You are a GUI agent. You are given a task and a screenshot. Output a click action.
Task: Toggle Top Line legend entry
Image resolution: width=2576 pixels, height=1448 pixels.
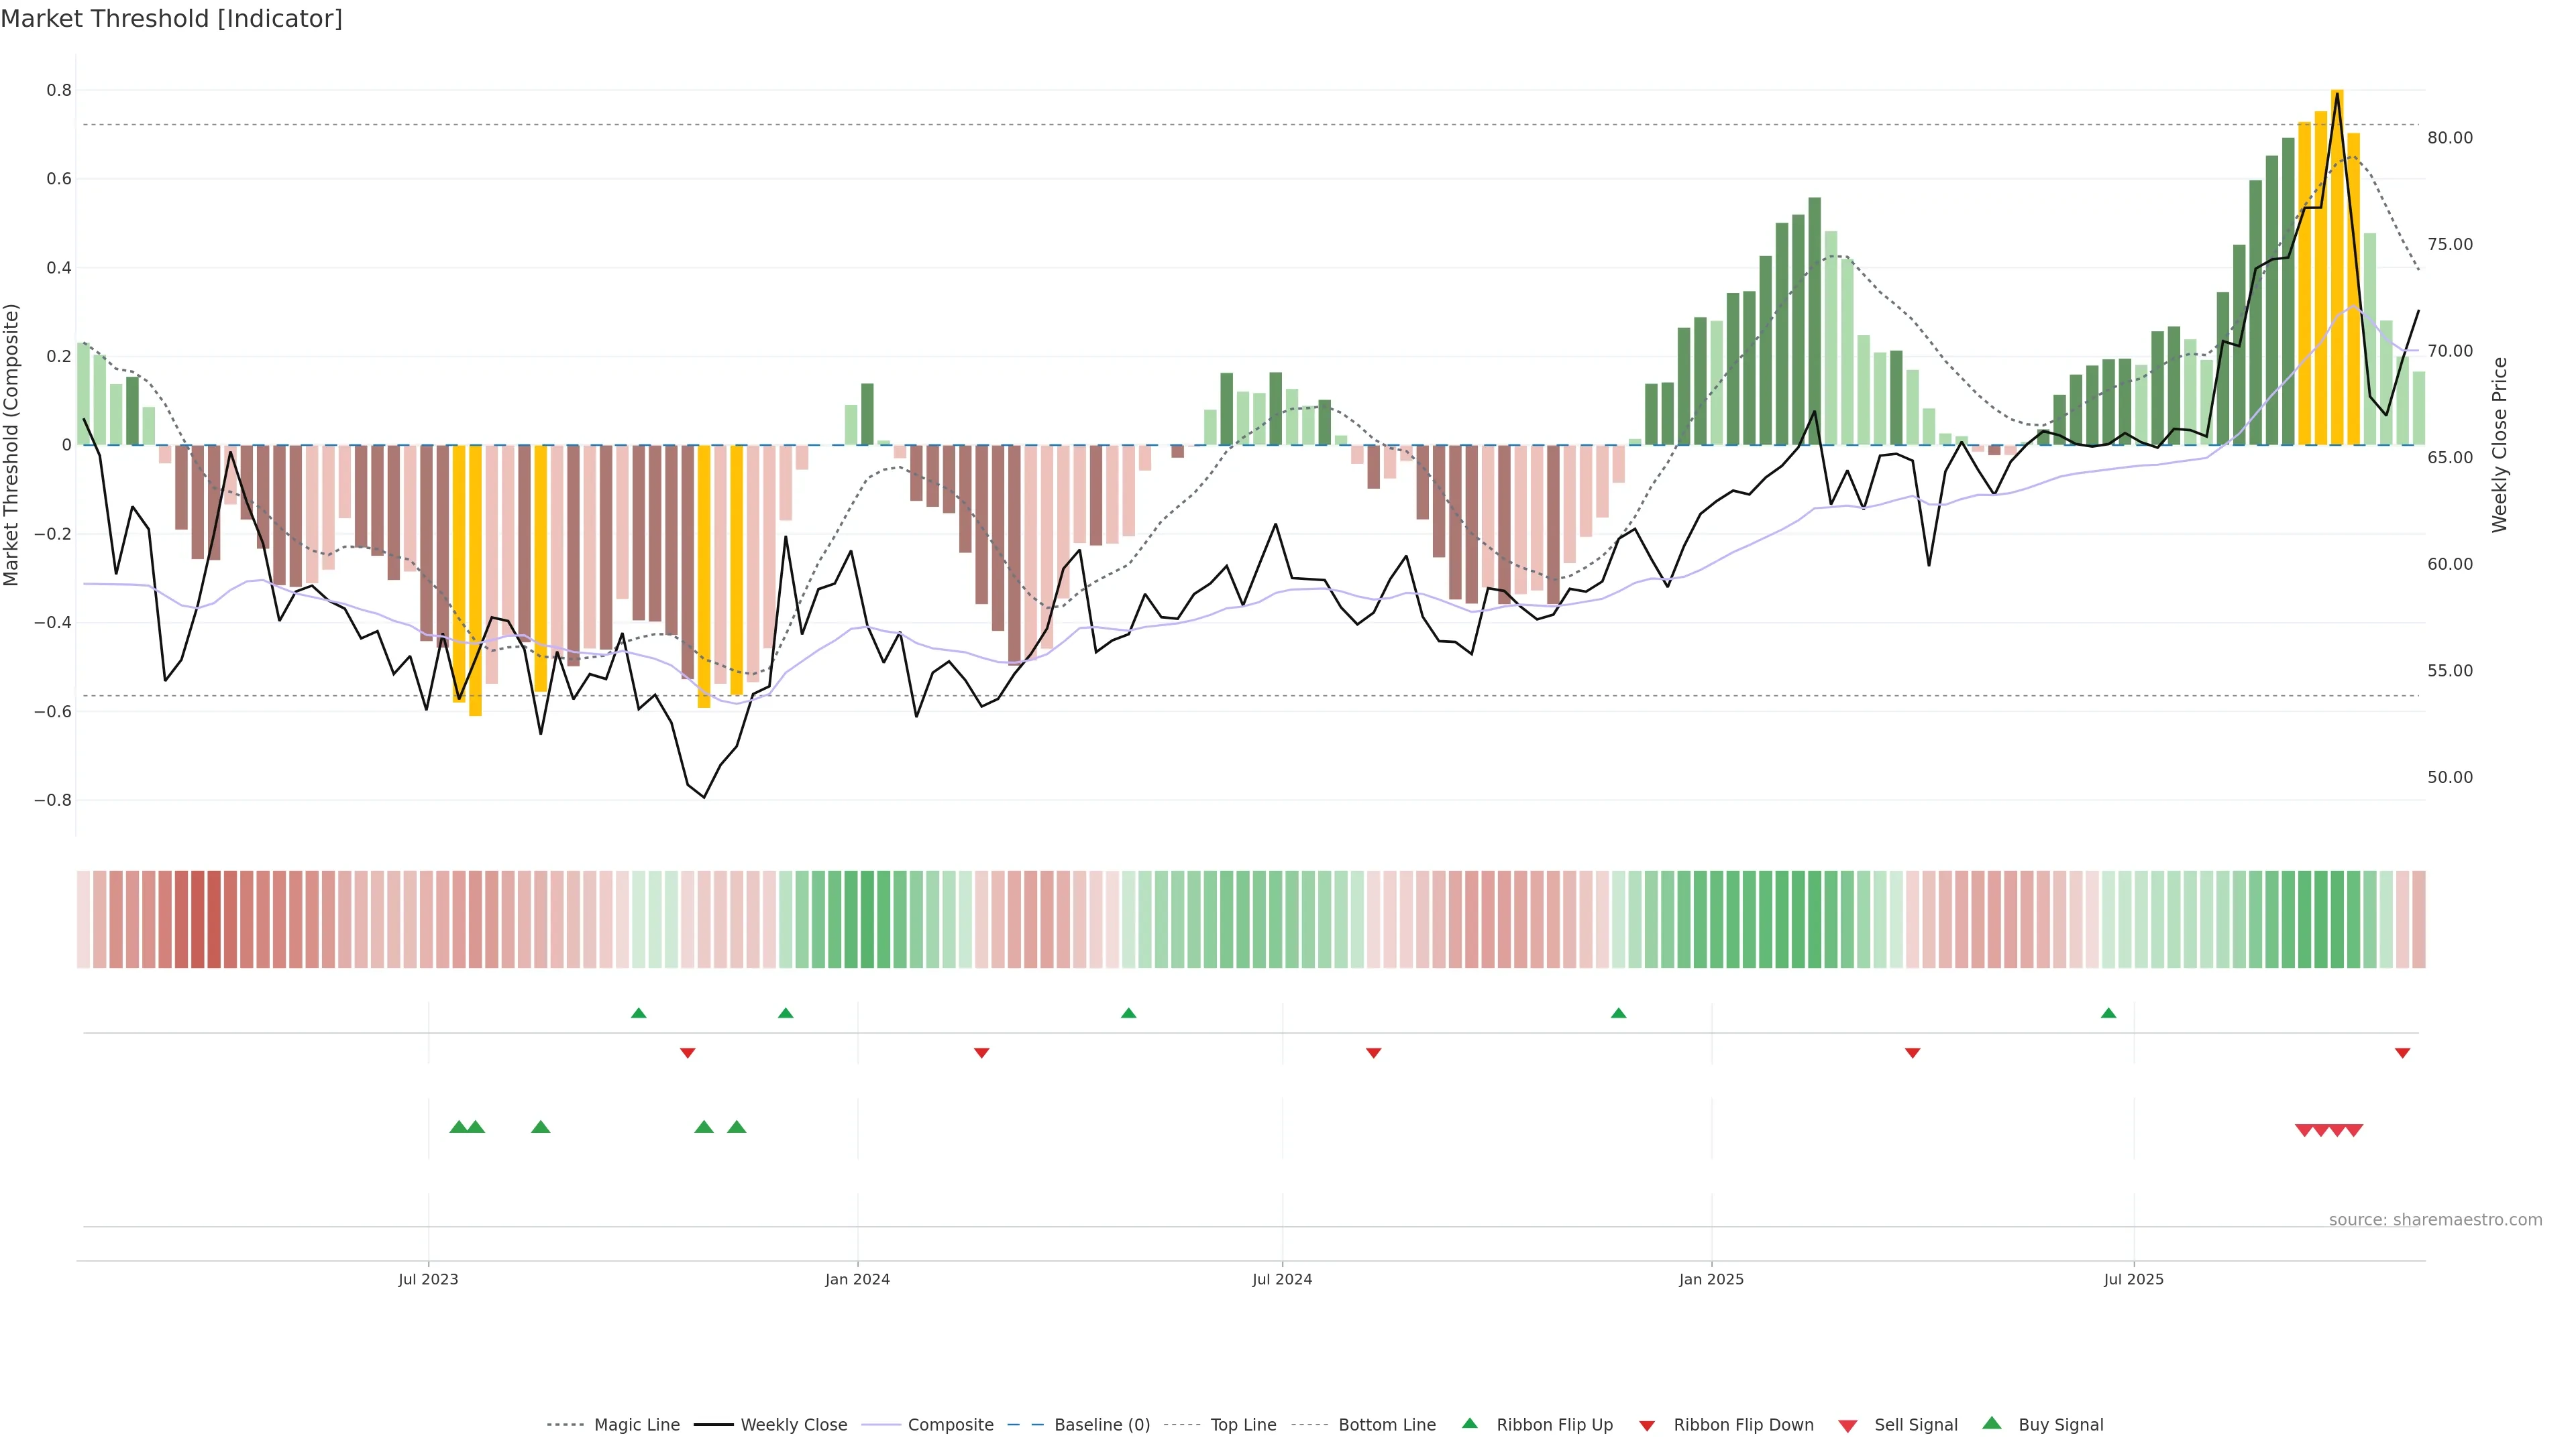1243,1425
